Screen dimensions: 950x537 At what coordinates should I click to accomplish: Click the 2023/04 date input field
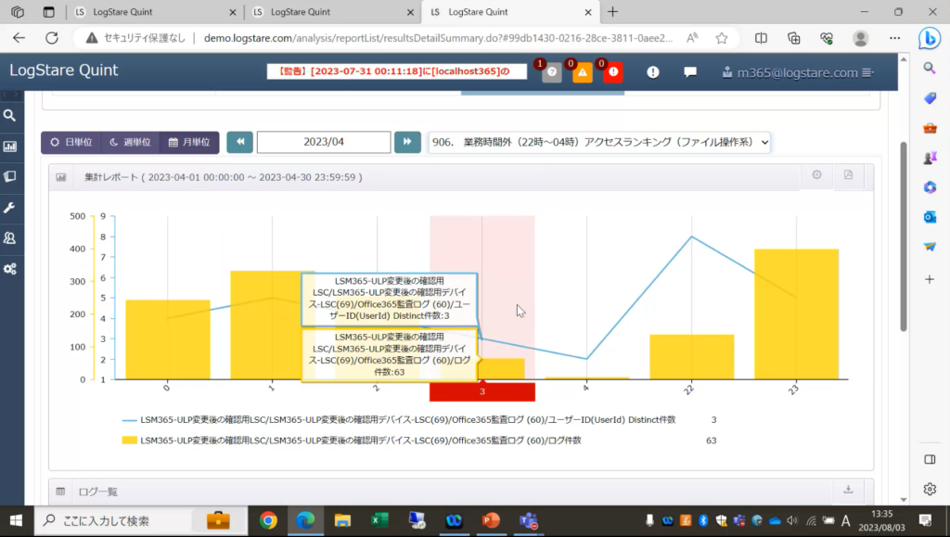(x=324, y=142)
